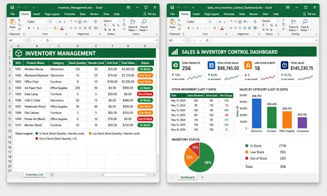Screen dimensions: 327x196
Task: Click Insert Function fx in Inventory_Management window
Action: click(48, 40)
